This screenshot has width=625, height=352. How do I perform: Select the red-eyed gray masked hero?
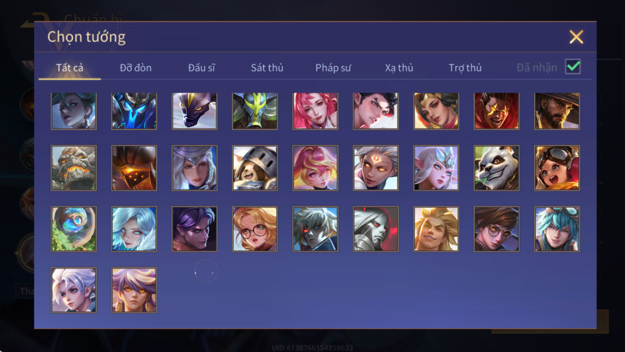376,229
